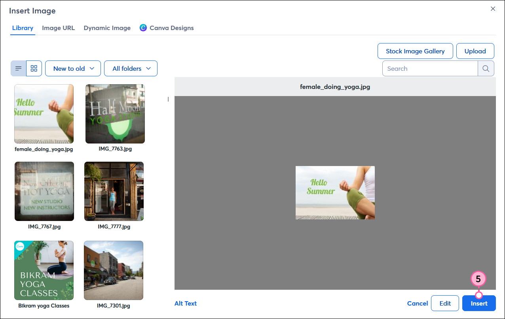Switch to list view layout
Screen dimensions: 505x319
pyautogui.click(x=19, y=68)
